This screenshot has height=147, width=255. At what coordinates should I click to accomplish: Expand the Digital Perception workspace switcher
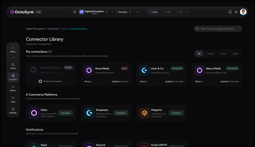107,12
